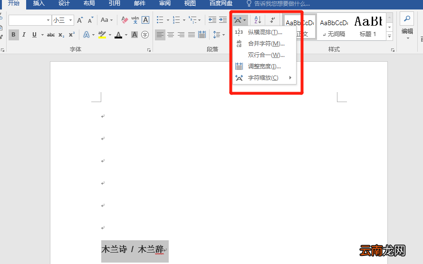Click multilevel list icon
423x264 pixels.
(x=192, y=20)
